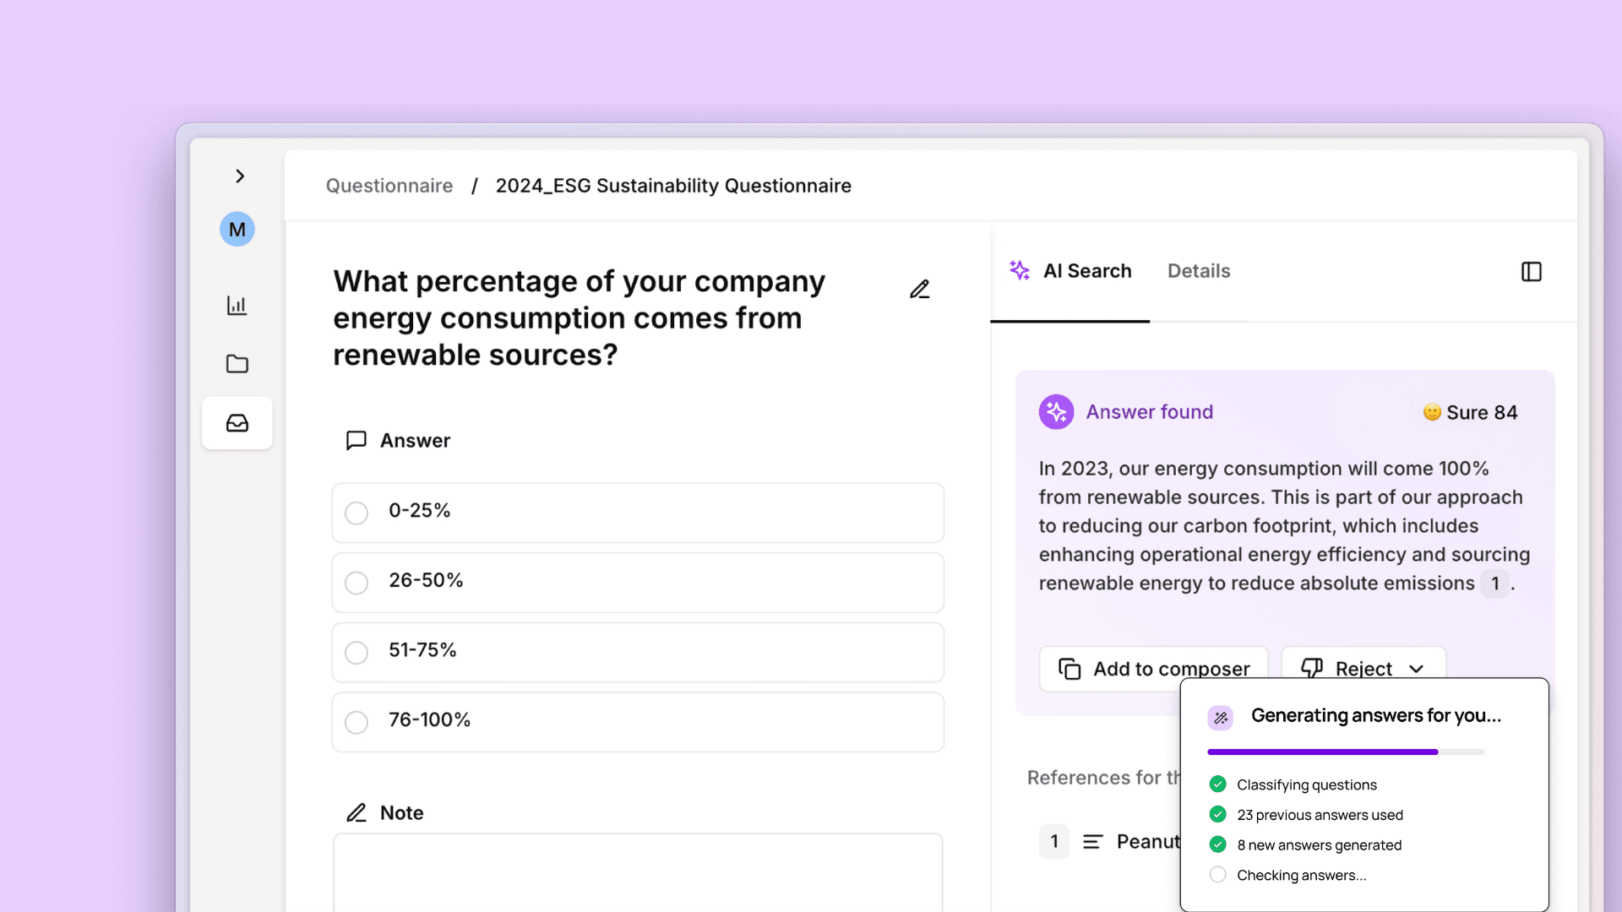
Task: Click the magic wand generating icon
Action: (1221, 717)
